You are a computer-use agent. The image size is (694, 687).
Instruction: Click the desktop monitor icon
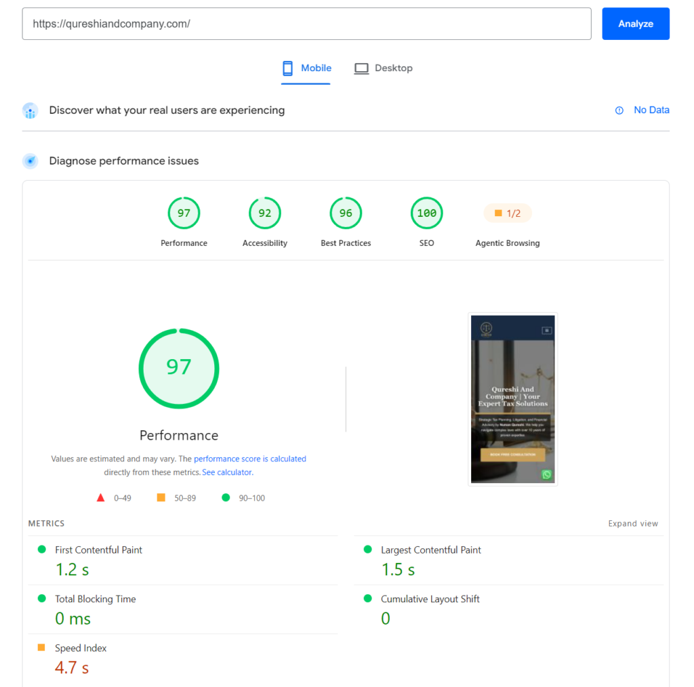[361, 68]
